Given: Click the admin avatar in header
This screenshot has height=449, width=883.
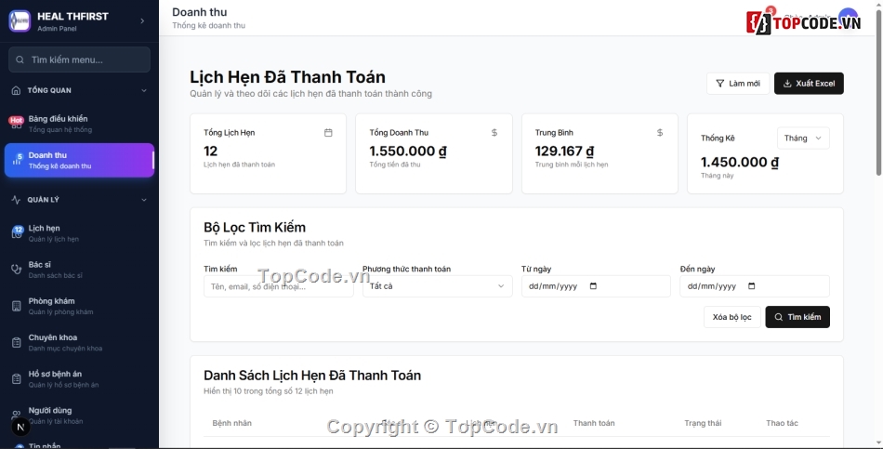Looking at the screenshot, I should click(x=848, y=18).
